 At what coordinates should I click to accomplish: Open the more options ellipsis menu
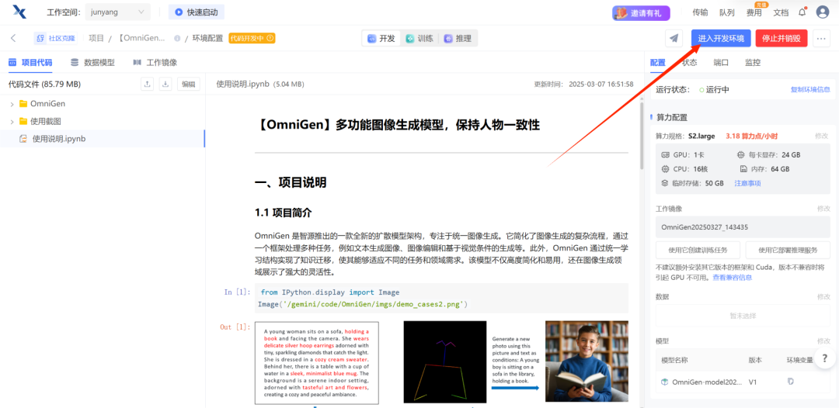821,39
